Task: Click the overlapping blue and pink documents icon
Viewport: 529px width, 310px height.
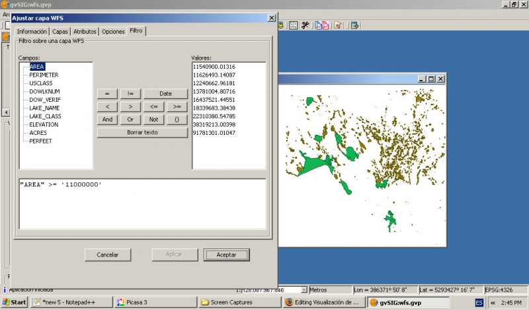Action: (322, 25)
